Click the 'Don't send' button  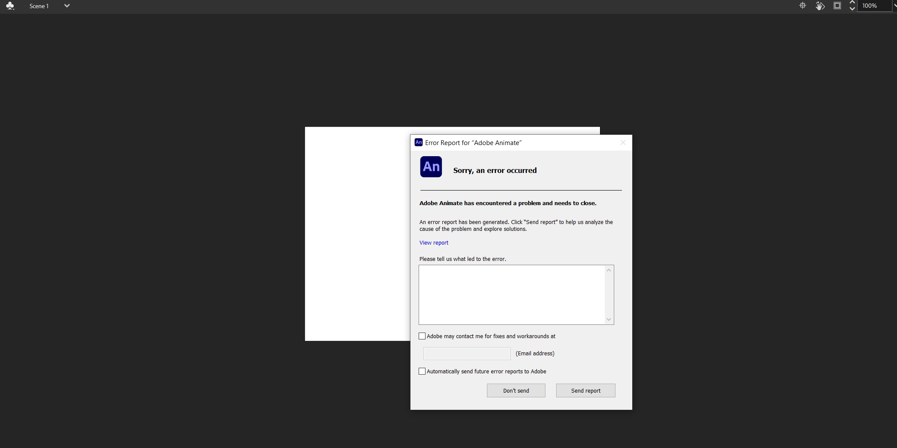click(x=516, y=390)
